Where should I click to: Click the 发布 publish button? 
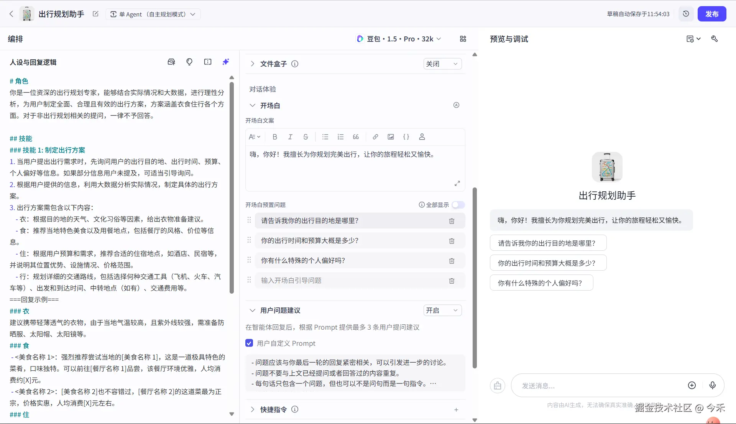pyautogui.click(x=711, y=14)
